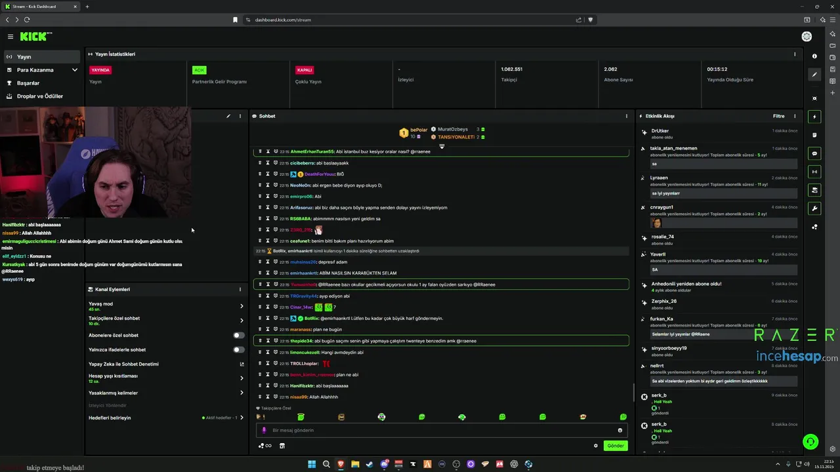Click the document note icon in the right toolbar
This screenshot has height=472, width=840.
pyautogui.click(x=814, y=135)
